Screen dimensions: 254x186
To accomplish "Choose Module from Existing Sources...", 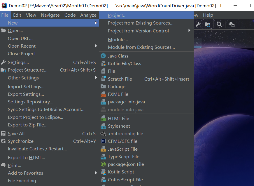I will (146, 47).
